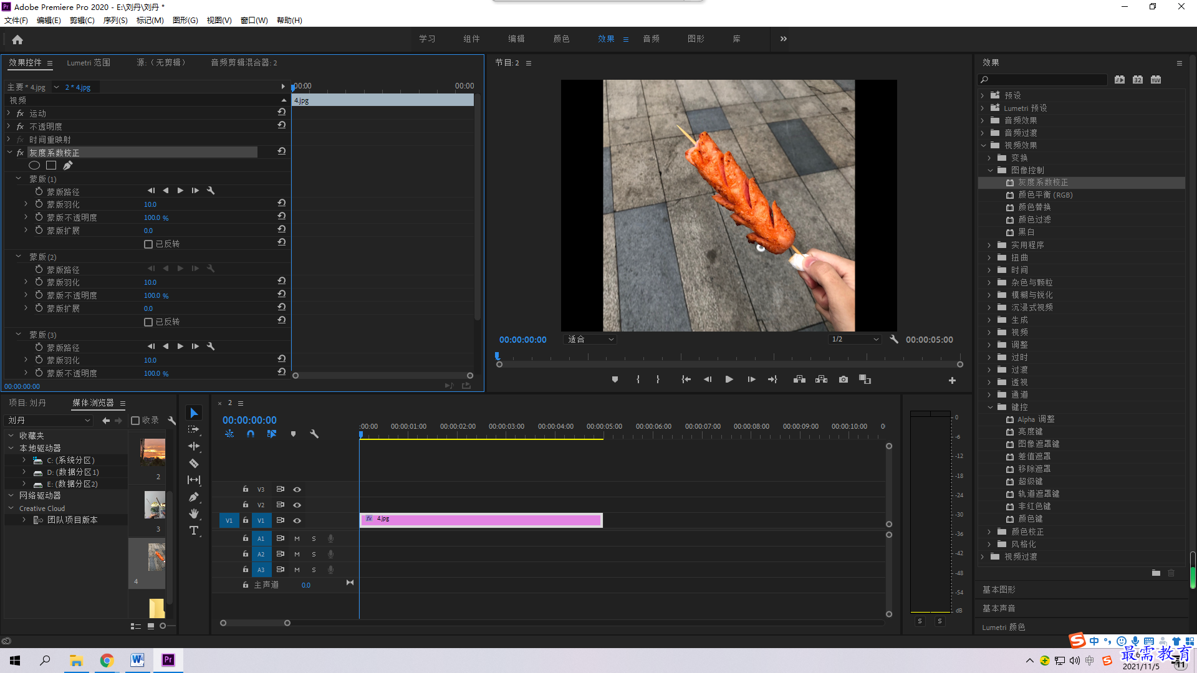Toggle animation stopwatch for 蒙版羽化 in 蒙版(1)
Screen dimensions: 1197x673
click(39, 204)
